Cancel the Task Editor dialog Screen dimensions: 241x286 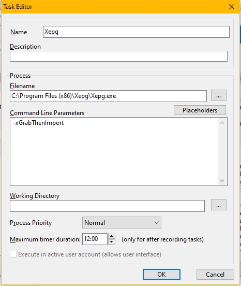[215, 274]
